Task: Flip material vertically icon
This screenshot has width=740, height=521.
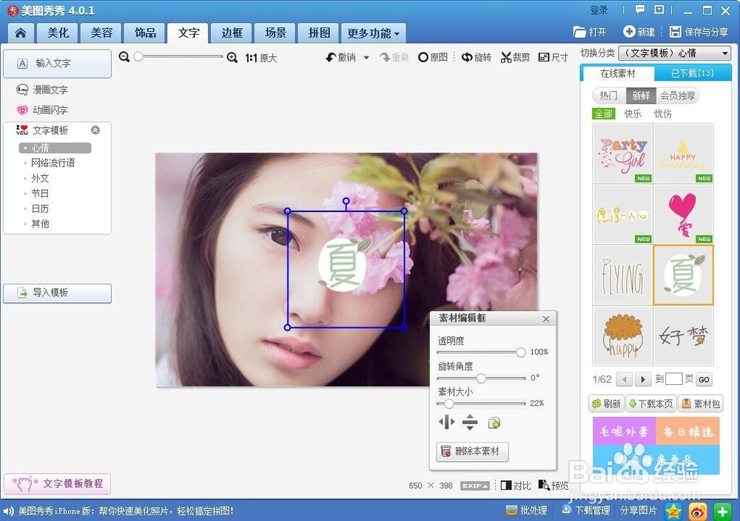Action: [x=470, y=423]
